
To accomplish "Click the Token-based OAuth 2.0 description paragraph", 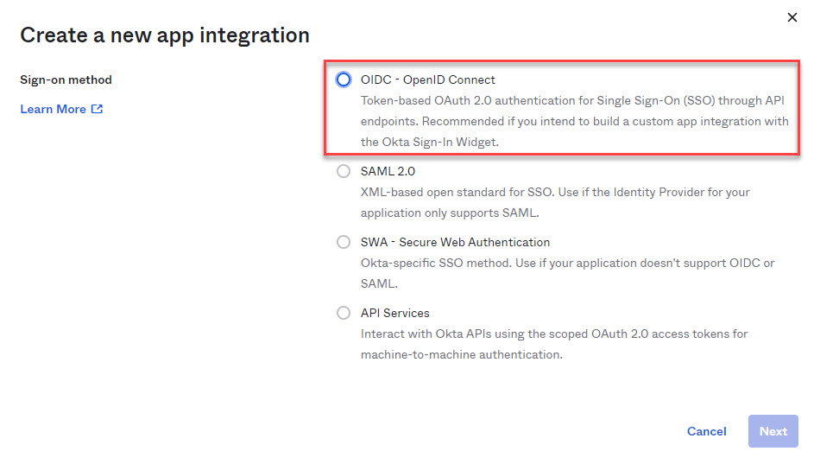I will (575, 121).
